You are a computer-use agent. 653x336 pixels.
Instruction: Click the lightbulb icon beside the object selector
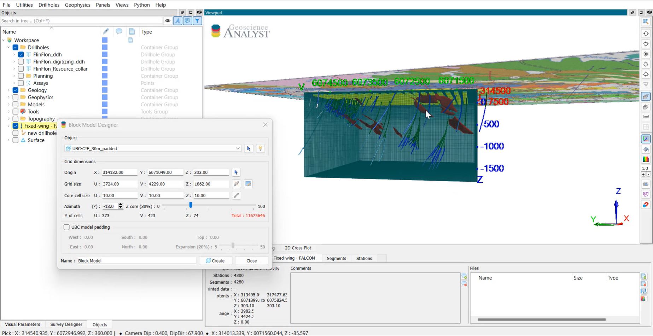pos(261,148)
